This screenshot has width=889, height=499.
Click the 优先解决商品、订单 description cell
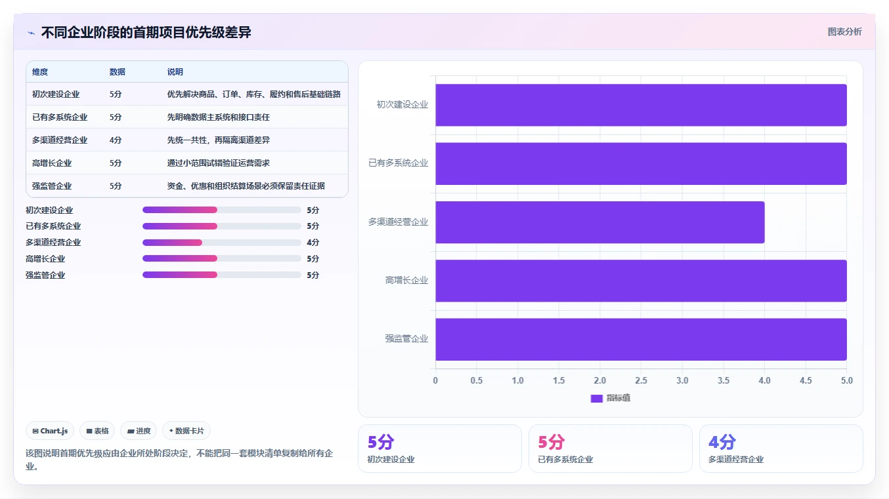[x=254, y=94]
